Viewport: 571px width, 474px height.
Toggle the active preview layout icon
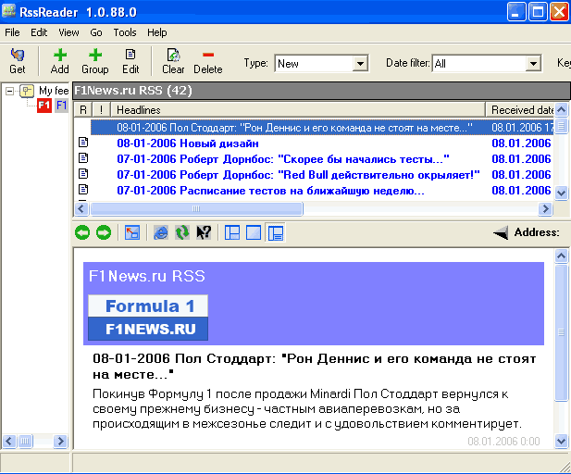tap(275, 232)
